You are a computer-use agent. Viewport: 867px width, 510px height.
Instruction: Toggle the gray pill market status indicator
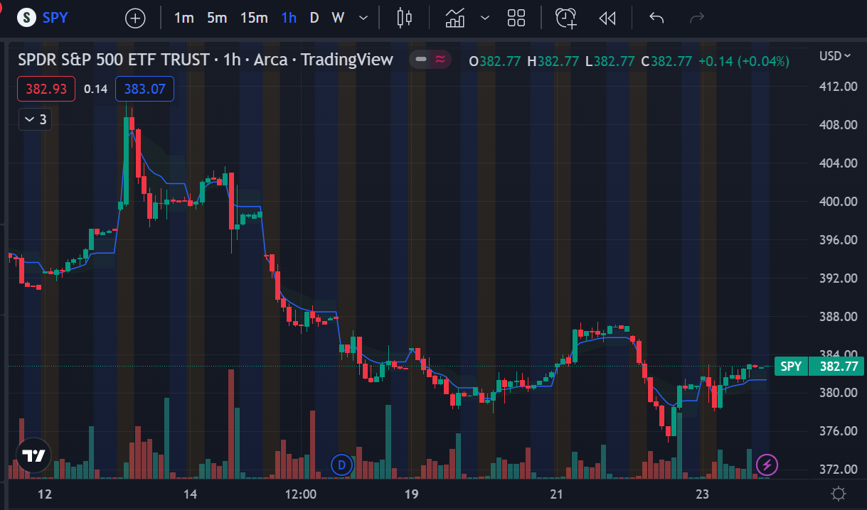pyautogui.click(x=421, y=60)
